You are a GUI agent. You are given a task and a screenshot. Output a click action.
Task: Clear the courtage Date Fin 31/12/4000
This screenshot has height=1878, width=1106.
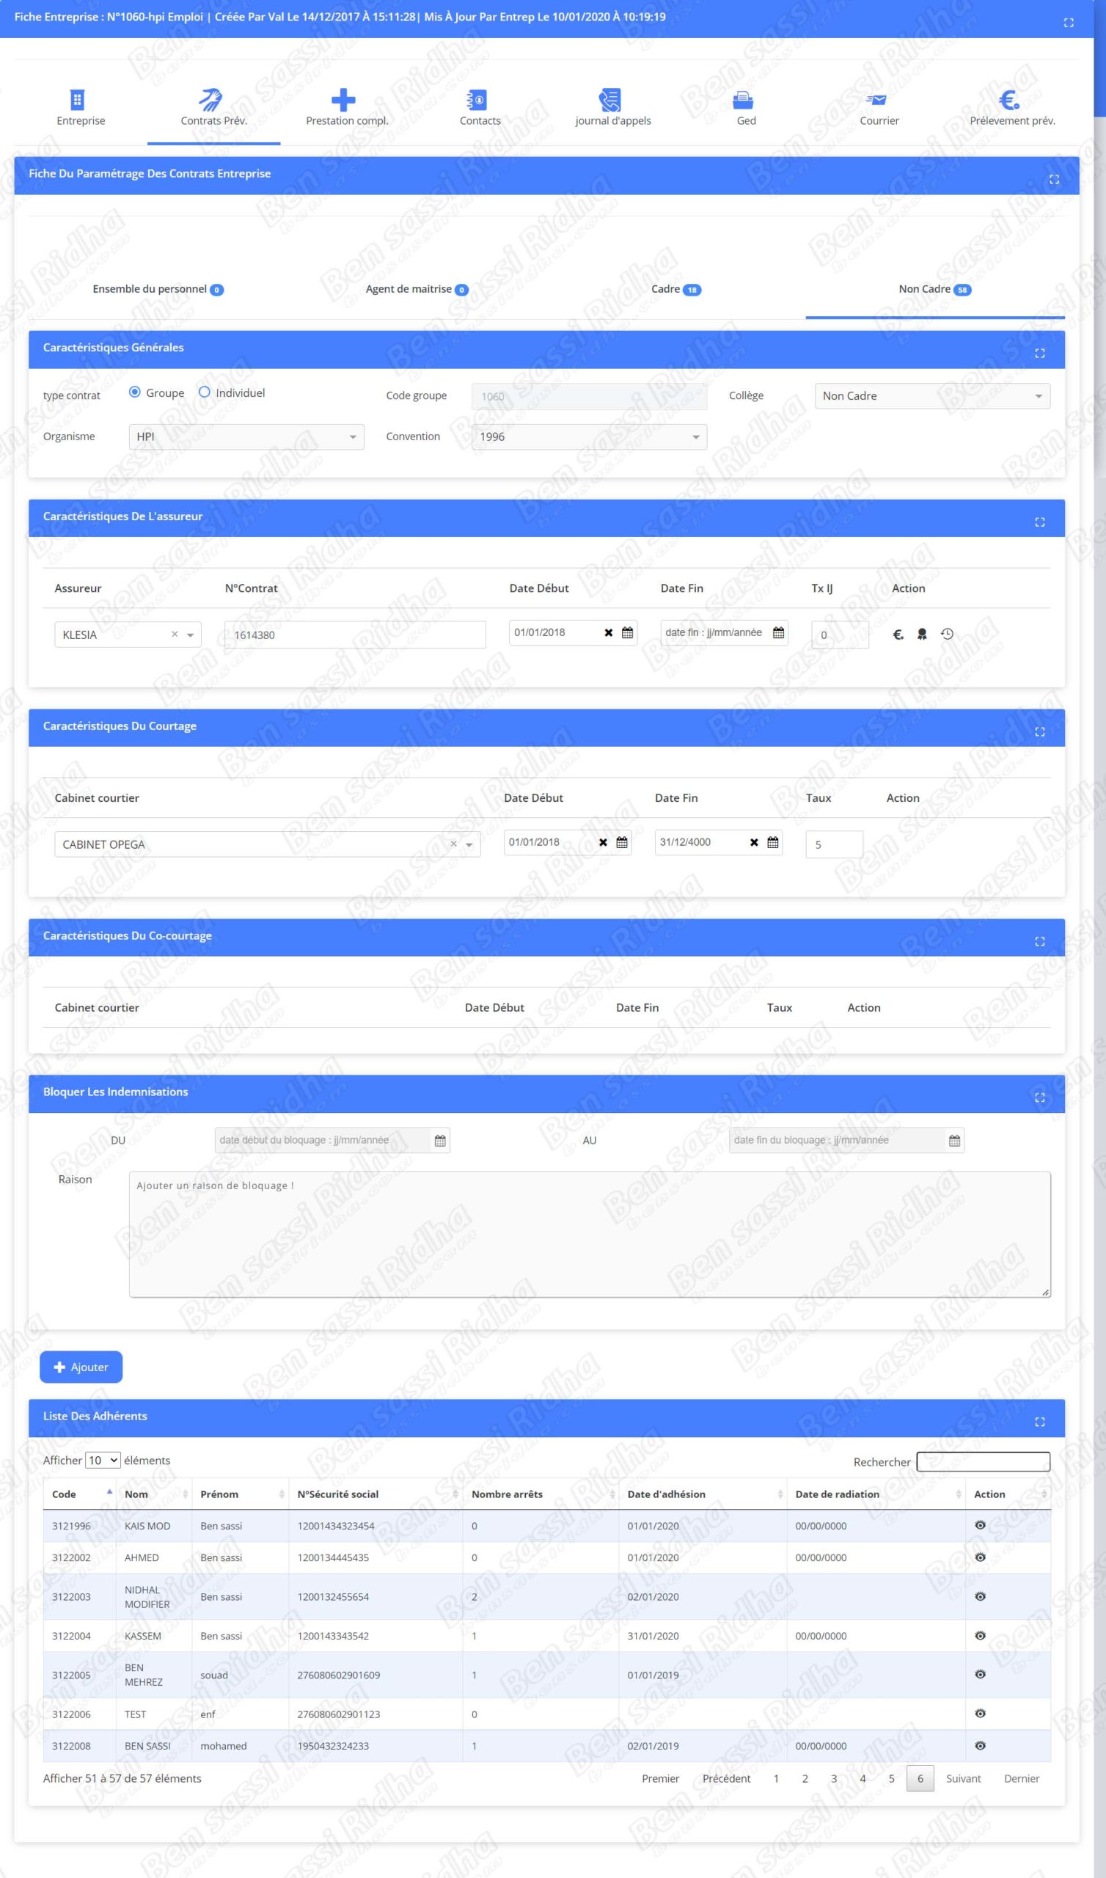[753, 842]
